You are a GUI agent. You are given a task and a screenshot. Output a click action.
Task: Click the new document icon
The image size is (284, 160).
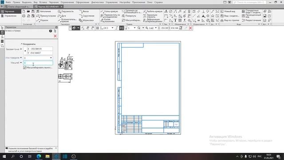24,12
